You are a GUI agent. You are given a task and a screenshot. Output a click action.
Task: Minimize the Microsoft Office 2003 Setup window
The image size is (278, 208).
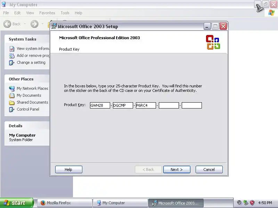click(207, 26)
